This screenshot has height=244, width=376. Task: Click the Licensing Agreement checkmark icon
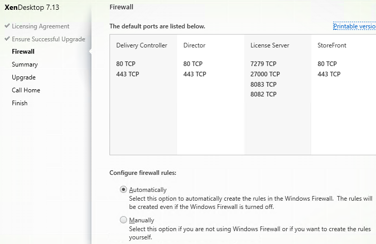(x=7, y=26)
